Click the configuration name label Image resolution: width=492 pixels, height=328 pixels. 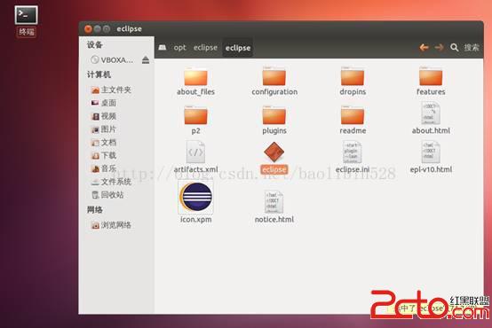[x=274, y=92]
